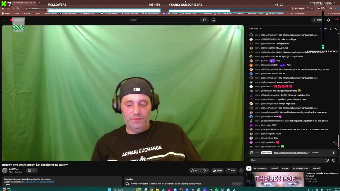Go back using the browser back arrow
340x191 pixels.
[3, 8]
